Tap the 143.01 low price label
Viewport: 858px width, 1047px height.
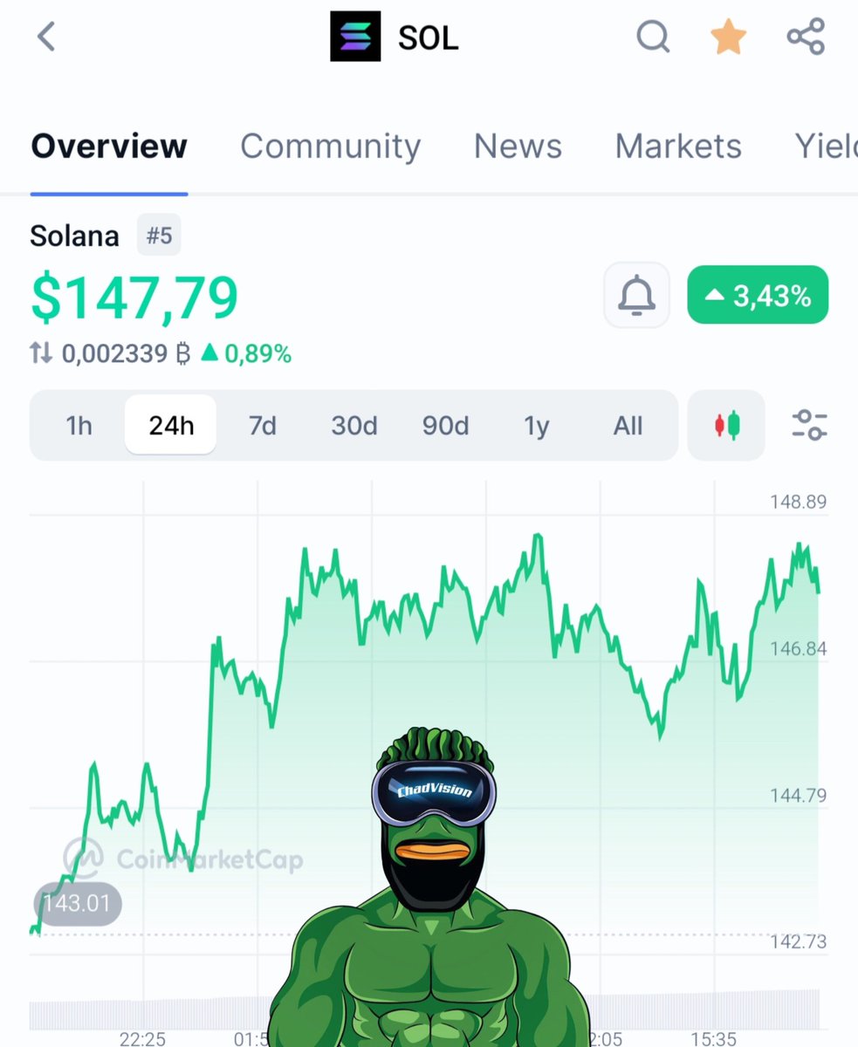[x=77, y=903]
